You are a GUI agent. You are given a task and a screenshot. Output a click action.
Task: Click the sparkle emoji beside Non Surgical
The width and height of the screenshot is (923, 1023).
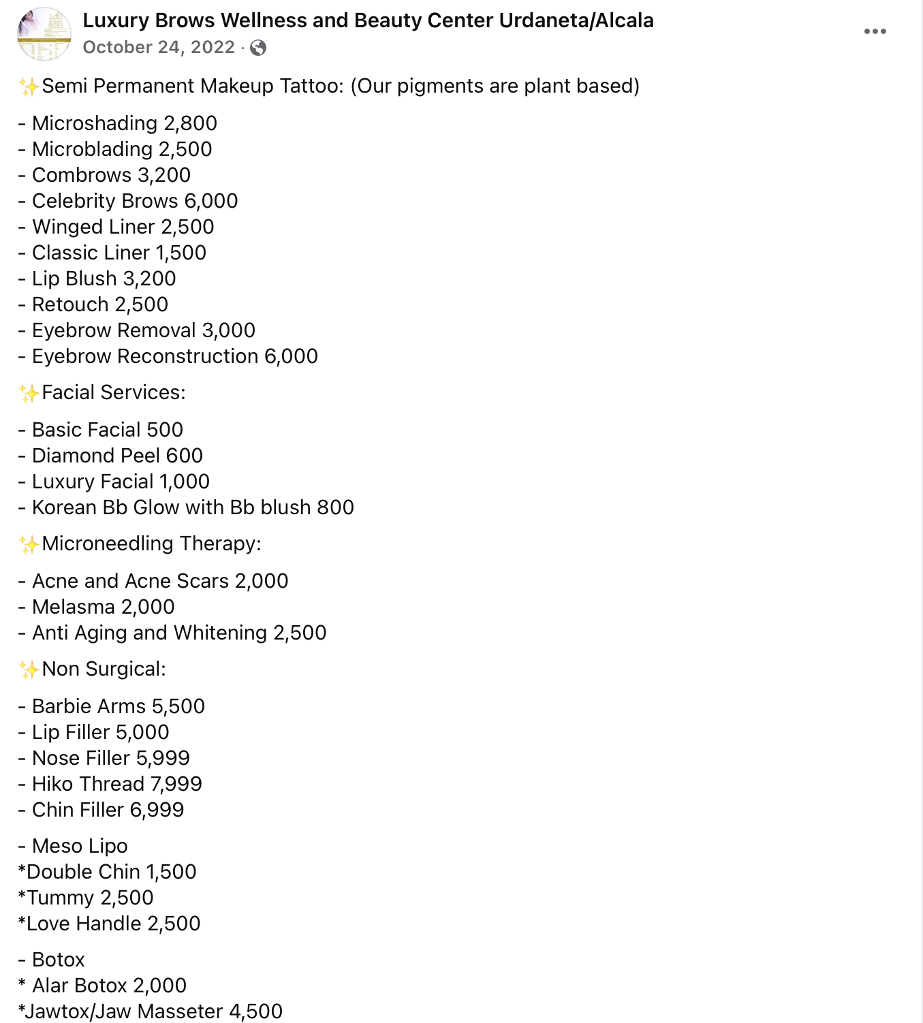coord(29,670)
